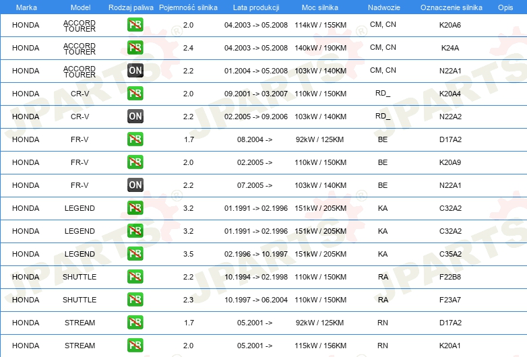Click LEGEND model in C35A2 row
Viewport: 527px width, 357px height.
click(80, 254)
